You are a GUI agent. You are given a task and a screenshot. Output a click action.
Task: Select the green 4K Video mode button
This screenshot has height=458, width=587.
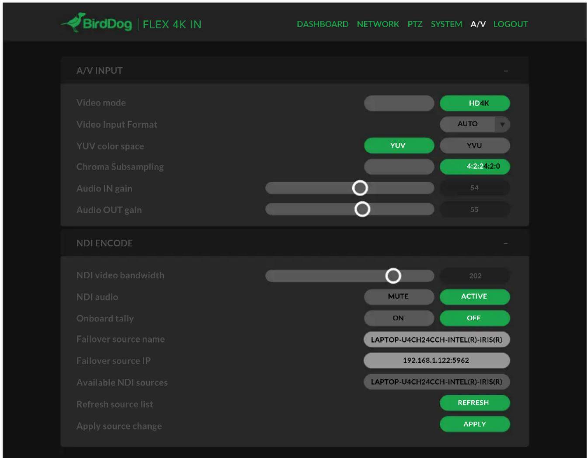475,103
